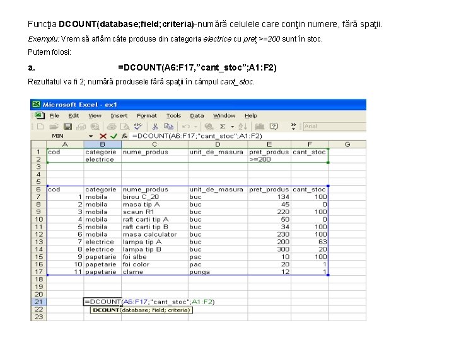Run the ABC spelling check icon
Viewport: 454px width, 340px height.
[x=138, y=127]
